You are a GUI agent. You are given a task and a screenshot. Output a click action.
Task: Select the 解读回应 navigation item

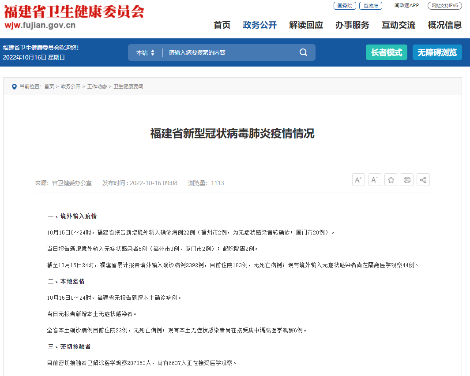point(306,25)
